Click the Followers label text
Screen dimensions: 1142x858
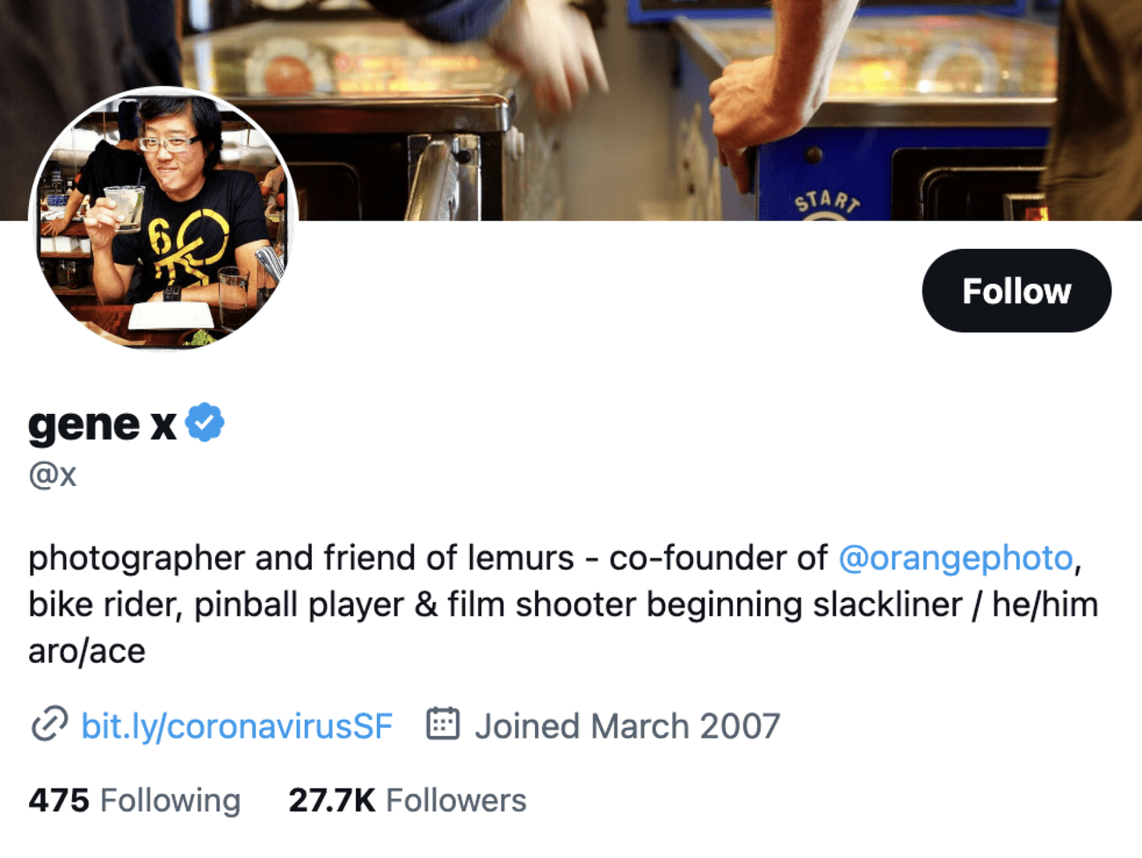pyautogui.click(x=455, y=800)
